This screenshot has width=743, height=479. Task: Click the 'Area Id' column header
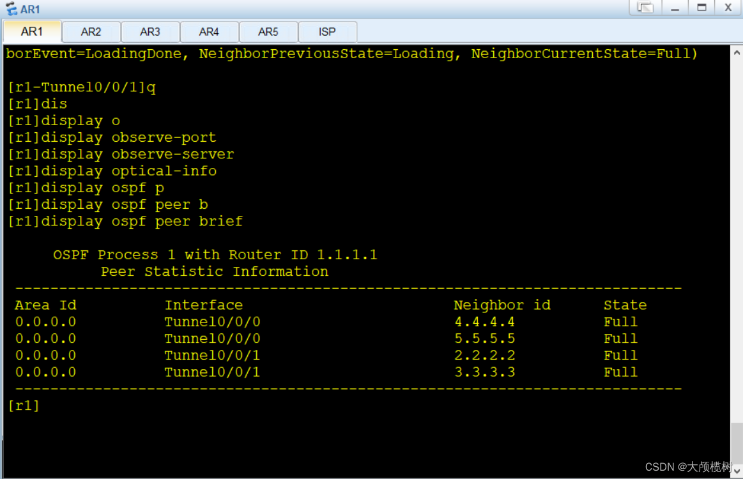(45, 305)
